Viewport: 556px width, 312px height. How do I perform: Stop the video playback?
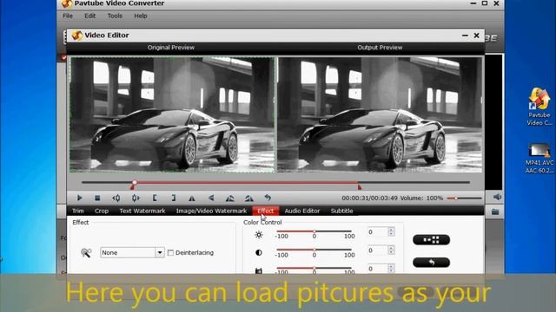[97, 198]
